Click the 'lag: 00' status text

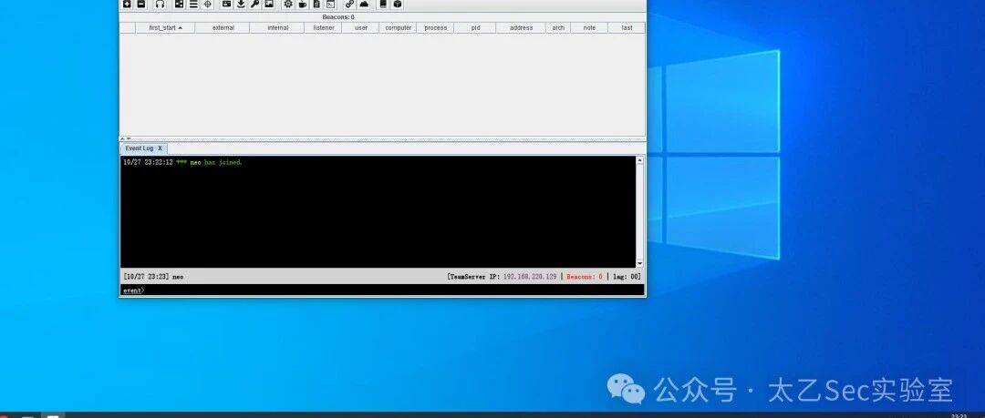click(x=627, y=276)
